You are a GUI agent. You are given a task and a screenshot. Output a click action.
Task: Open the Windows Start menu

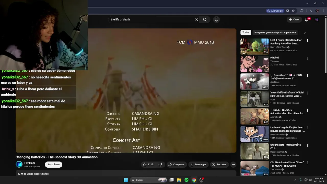point(126,180)
